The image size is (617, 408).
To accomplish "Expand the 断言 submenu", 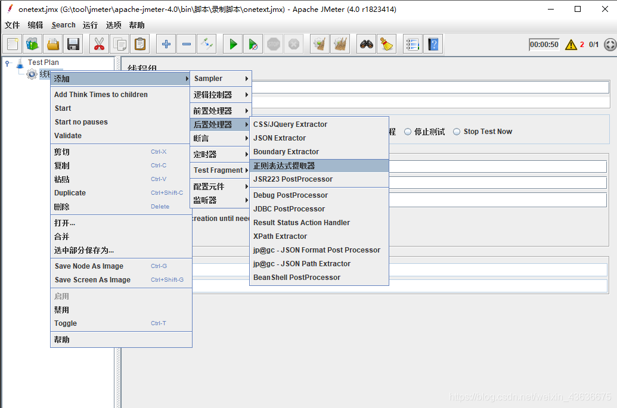I will 221,138.
